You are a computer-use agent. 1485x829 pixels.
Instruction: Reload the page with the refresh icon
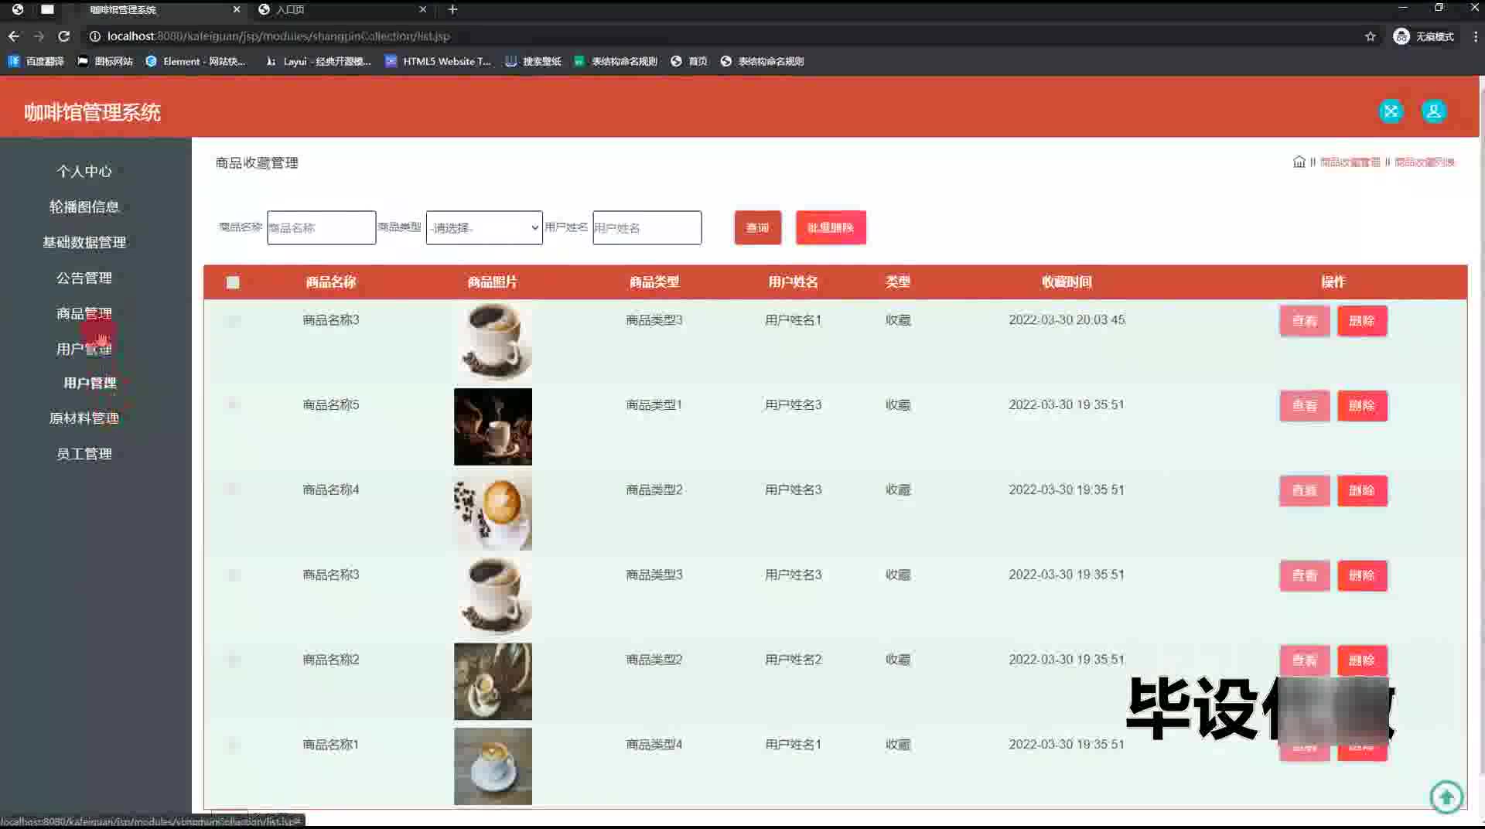[64, 36]
